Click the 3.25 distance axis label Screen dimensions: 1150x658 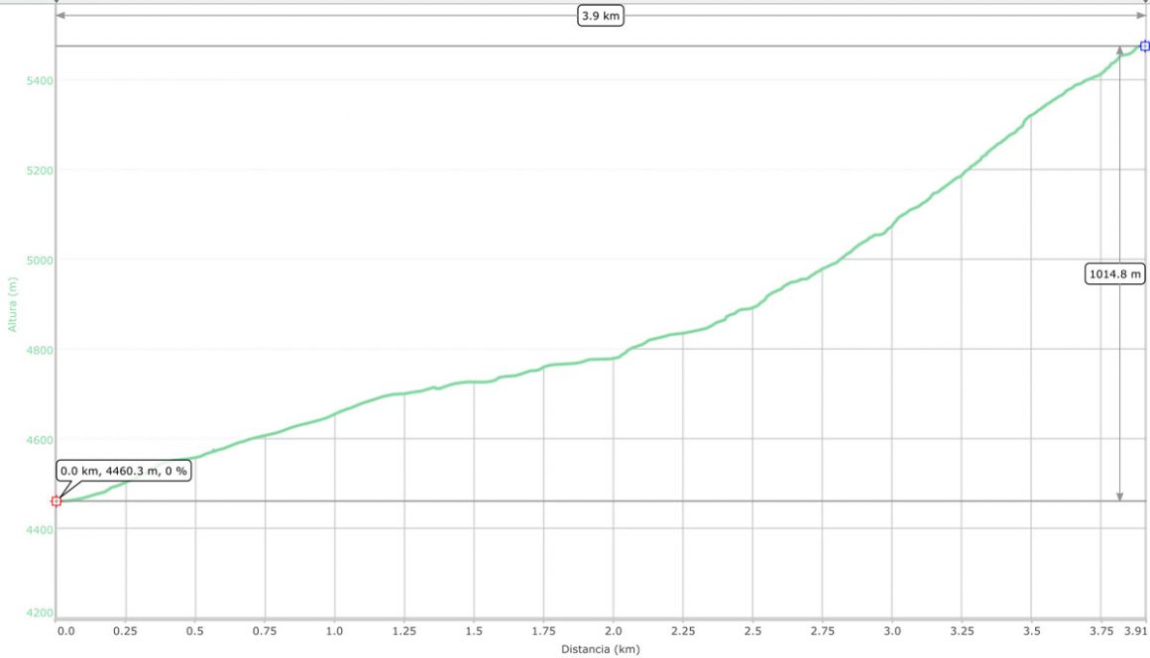[x=962, y=631]
